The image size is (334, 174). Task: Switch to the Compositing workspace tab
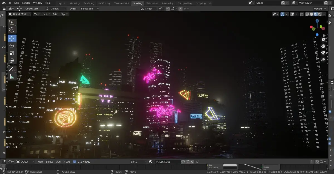tap(185, 3)
